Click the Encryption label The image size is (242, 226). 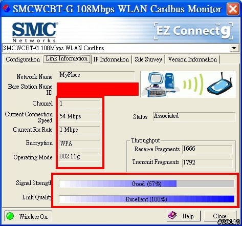click(39, 143)
